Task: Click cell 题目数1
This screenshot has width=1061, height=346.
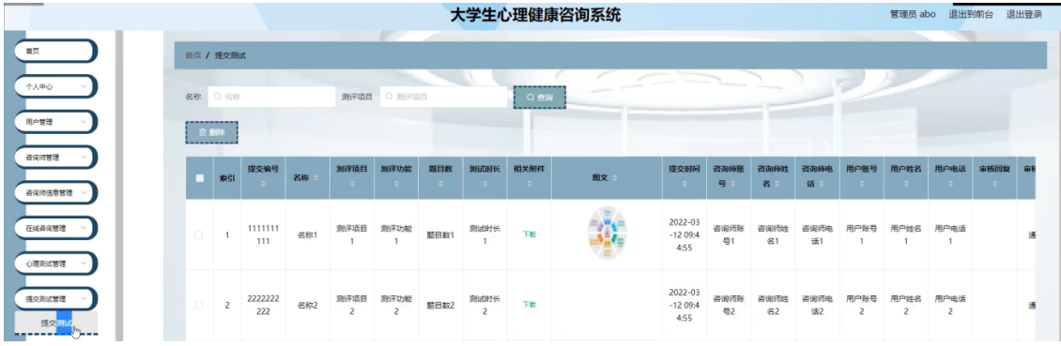Action: [x=439, y=235]
